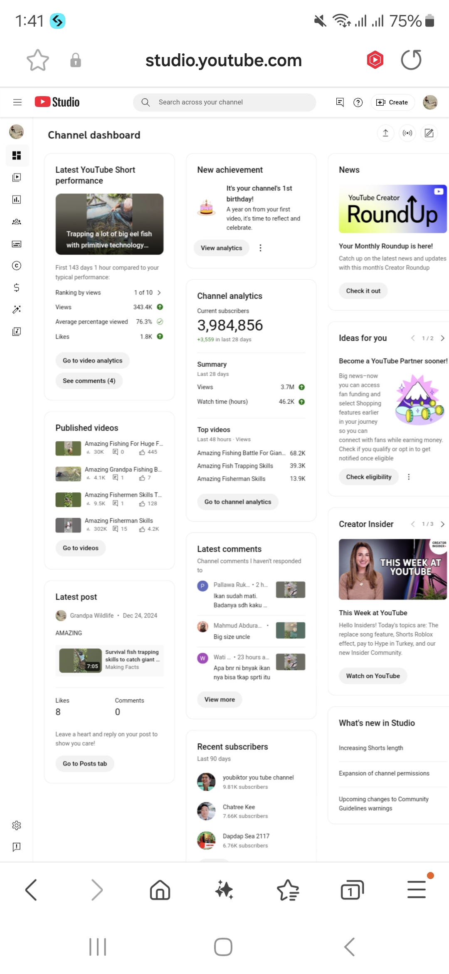Click Go to videos button

(81, 548)
